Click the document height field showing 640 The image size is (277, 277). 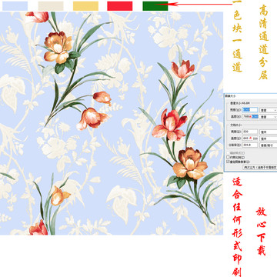[x=250, y=138]
